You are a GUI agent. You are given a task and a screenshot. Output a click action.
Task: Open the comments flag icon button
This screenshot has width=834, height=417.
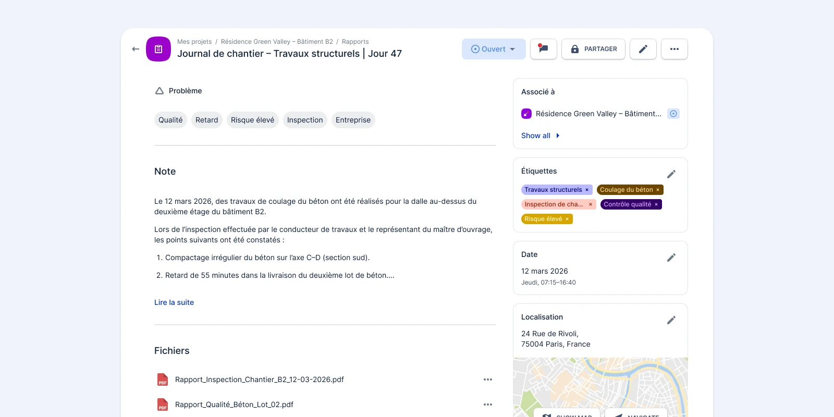pyautogui.click(x=544, y=49)
